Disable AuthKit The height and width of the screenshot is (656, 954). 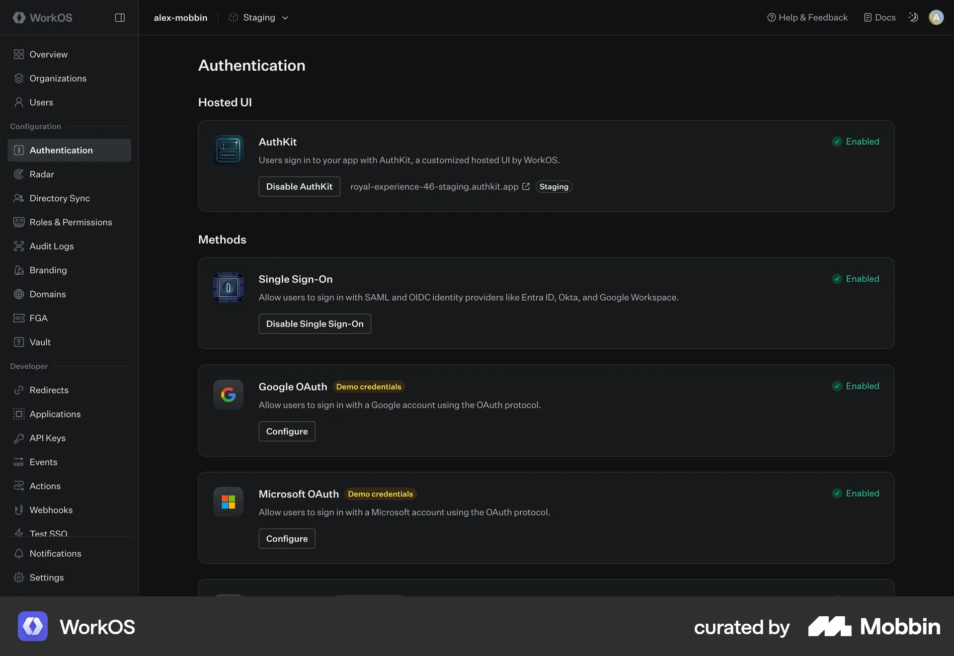pos(299,186)
